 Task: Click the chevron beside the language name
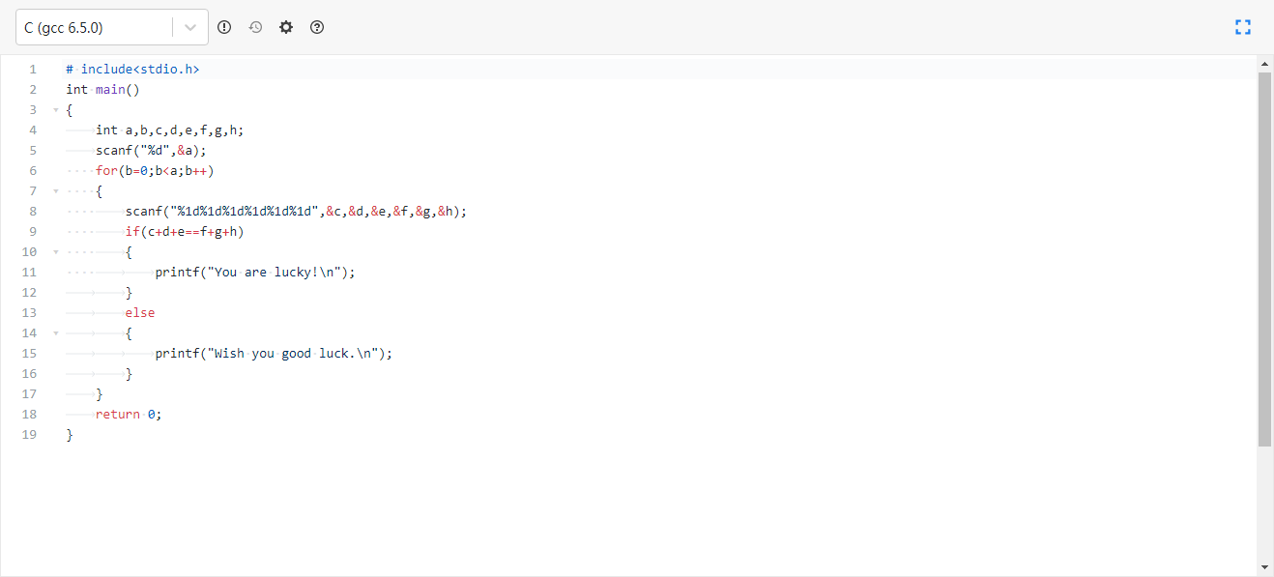[190, 28]
